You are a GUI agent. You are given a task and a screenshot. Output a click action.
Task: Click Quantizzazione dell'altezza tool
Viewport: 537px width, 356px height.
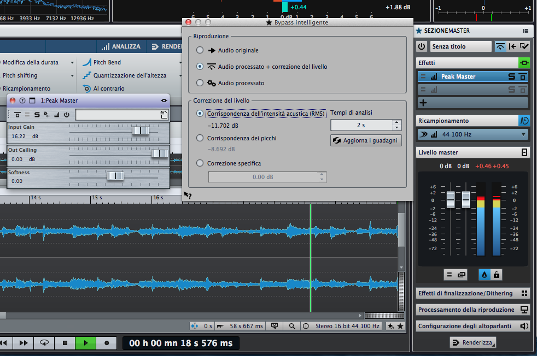[125, 75]
